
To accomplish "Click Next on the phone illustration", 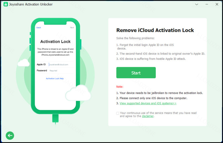I will pyautogui.click(x=72, y=27).
